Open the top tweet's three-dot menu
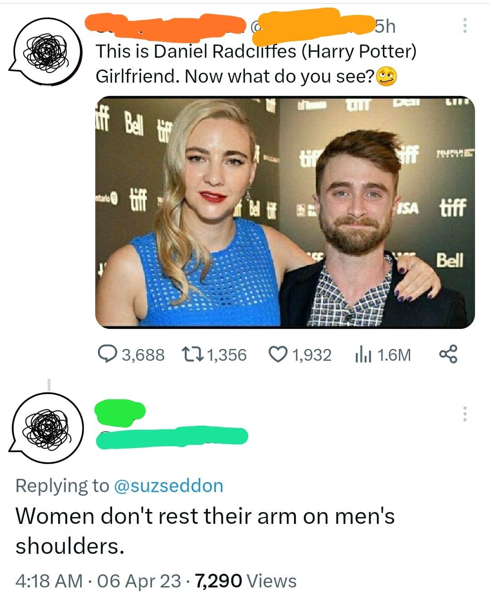This screenshot has width=490, height=602. tap(465, 25)
